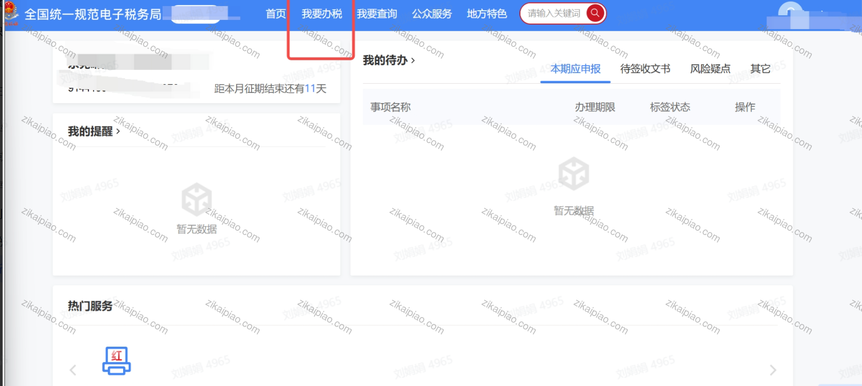Viewport: 862px width, 386px height.
Task: Open the 地方特色 menu
Action: tap(487, 14)
